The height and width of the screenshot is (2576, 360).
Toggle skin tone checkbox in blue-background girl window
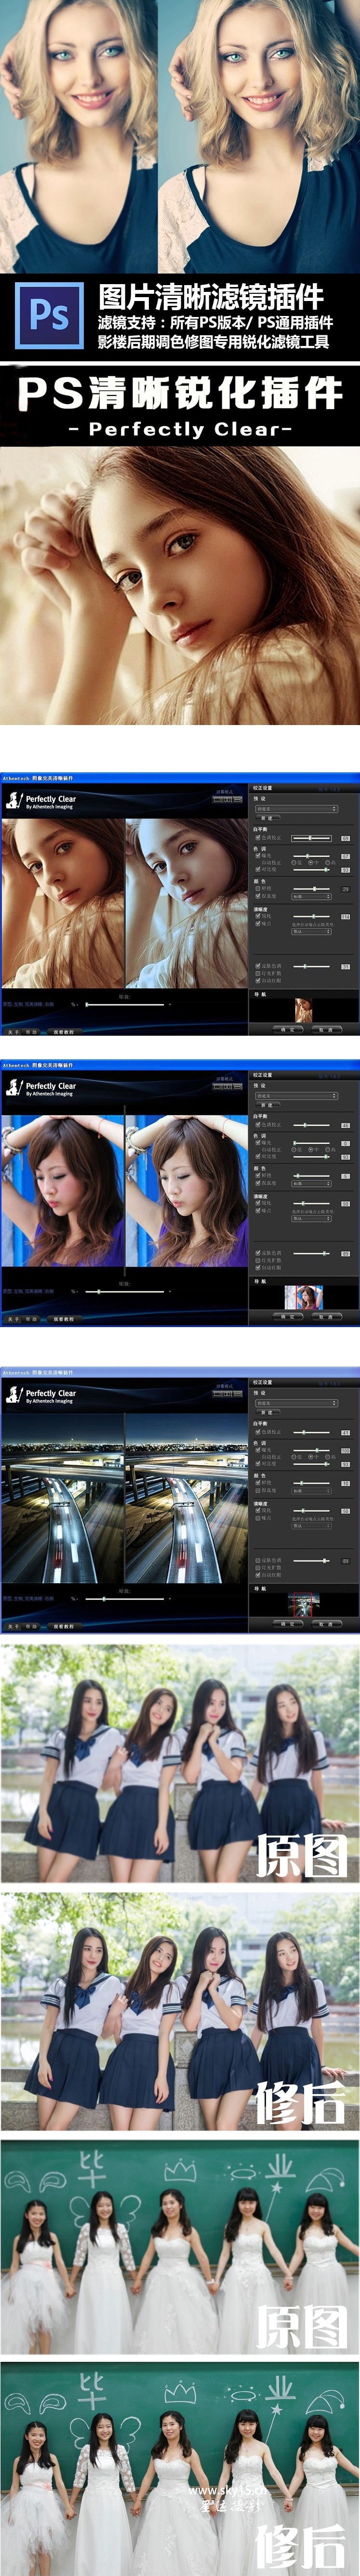pos(258,1253)
